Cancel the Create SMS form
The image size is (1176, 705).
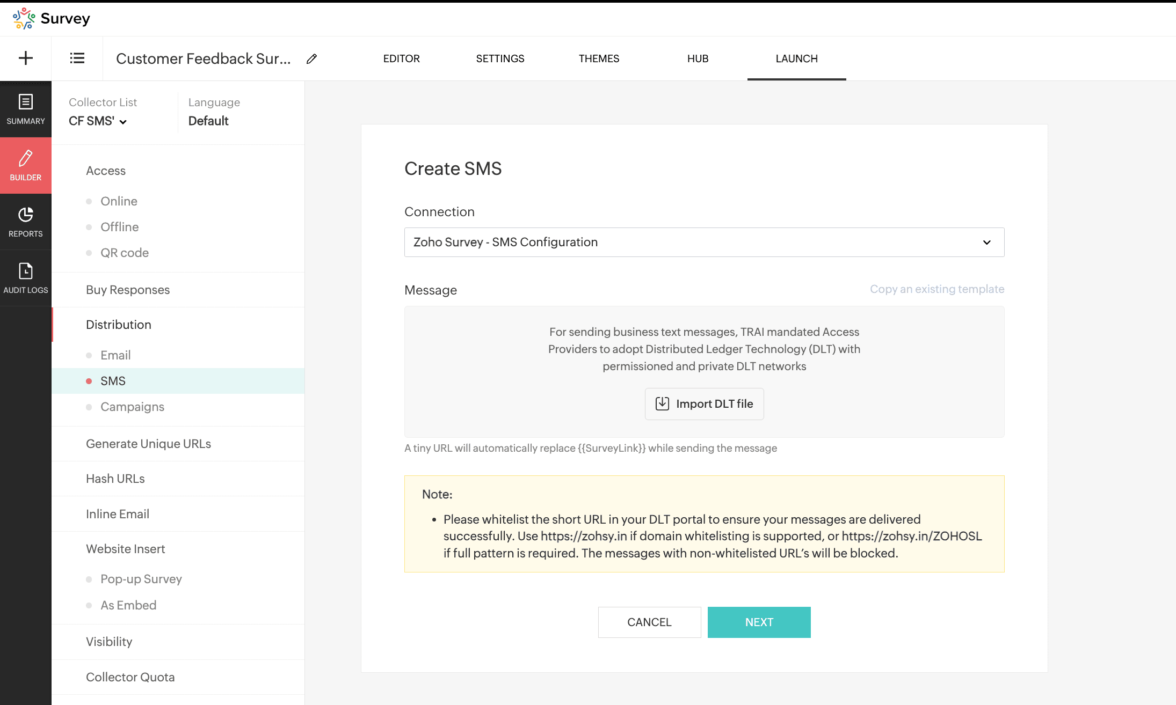point(649,622)
